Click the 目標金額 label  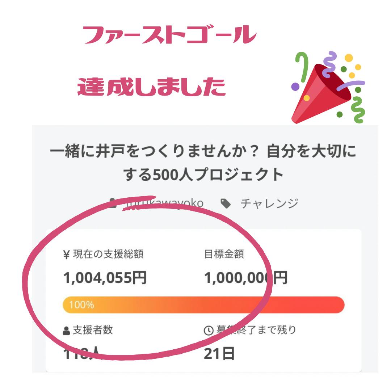tap(224, 255)
